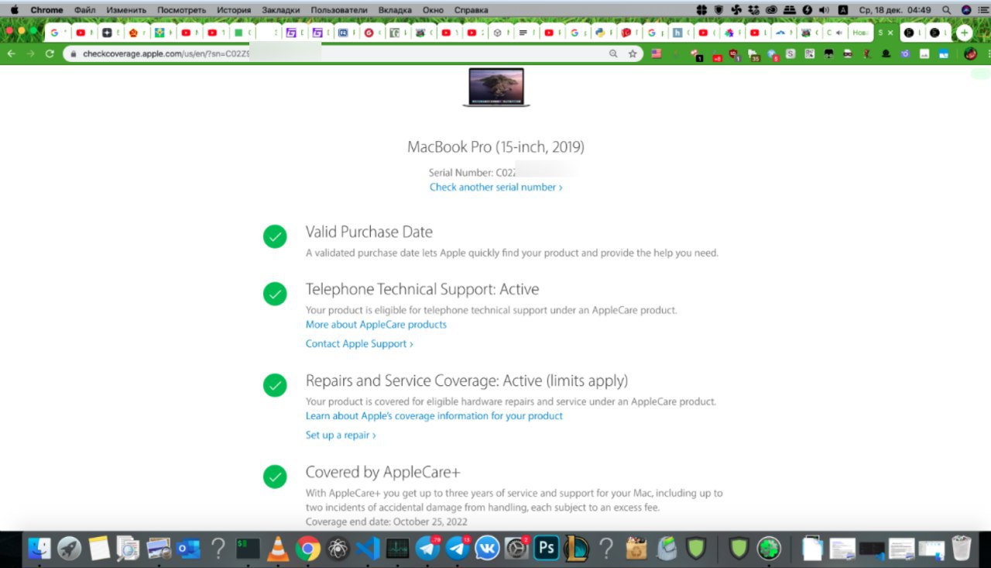Viewport: 991px width, 568px height.
Task: Open the Пользователи menu
Action: [339, 10]
